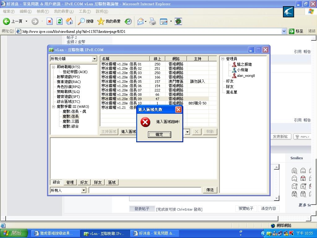Screen dimensions: 317x238
Task: Click the Mail envelope icon
Action: click(x=141, y=21)
